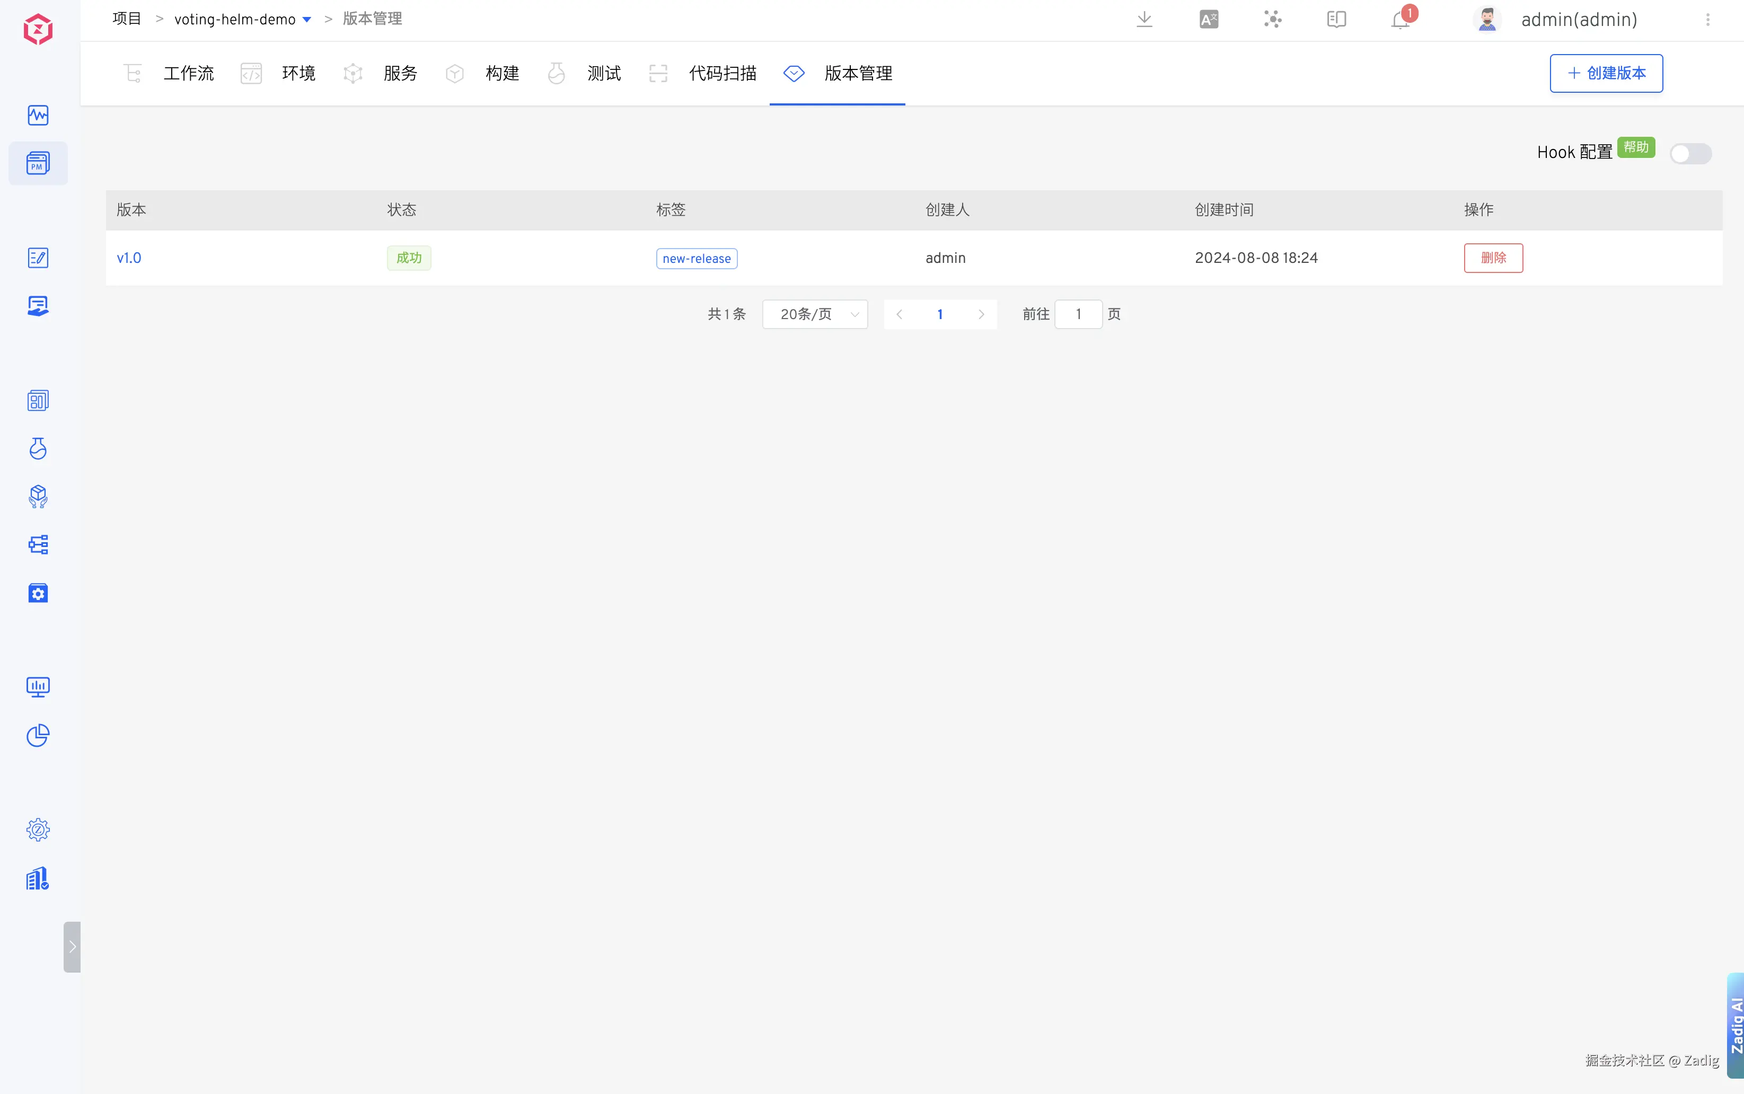Viewport: 1744px width, 1094px height.
Task: Open the download icon in top bar
Action: tap(1144, 20)
